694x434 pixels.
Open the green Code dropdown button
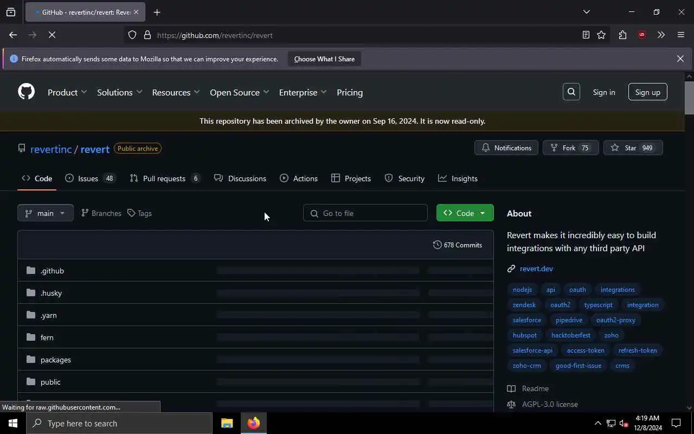coord(465,213)
